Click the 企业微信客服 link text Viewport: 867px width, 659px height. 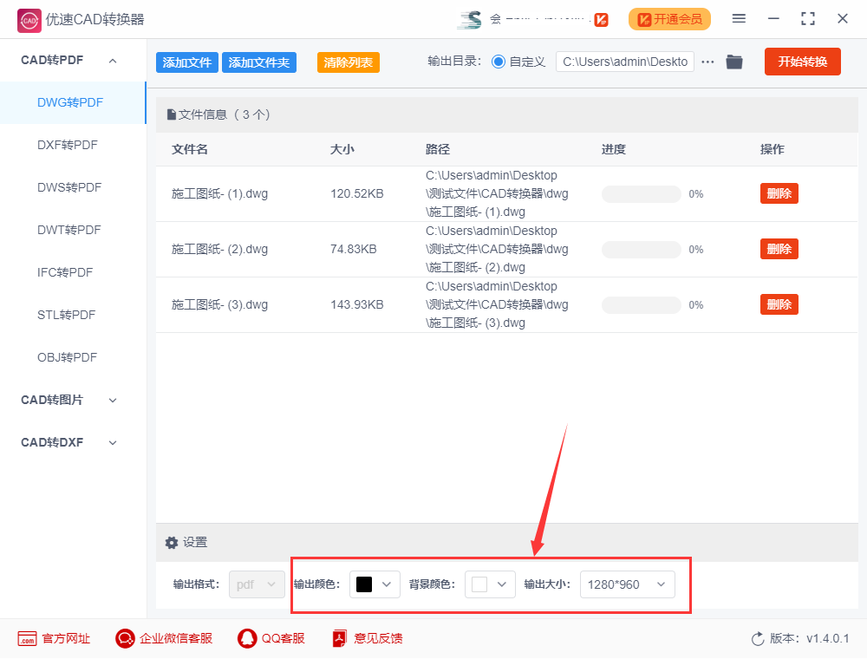[x=176, y=638]
